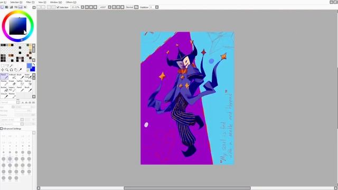Click the dark blue background color swatch
The width and height of the screenshot is (338, 190).
pos(33,69)
